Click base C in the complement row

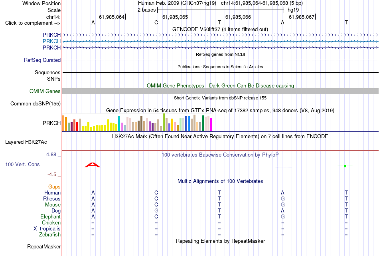(156, 23)
